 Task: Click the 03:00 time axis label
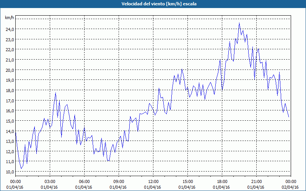click(50, 182)
